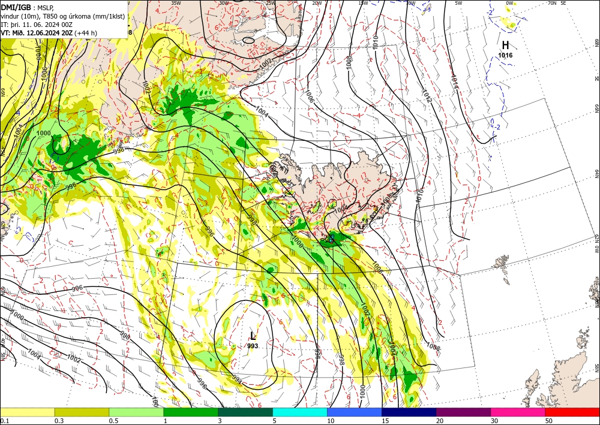
Task: Click the "30" legend scale value
Action: [494, 421]
